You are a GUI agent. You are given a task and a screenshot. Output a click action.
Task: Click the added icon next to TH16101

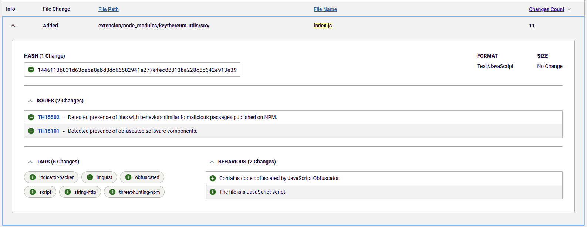[x=31, y=131]
